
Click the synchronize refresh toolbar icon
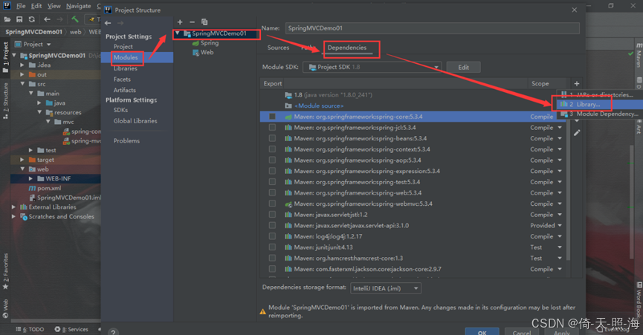pyautogui.click(x=31, y=19)
